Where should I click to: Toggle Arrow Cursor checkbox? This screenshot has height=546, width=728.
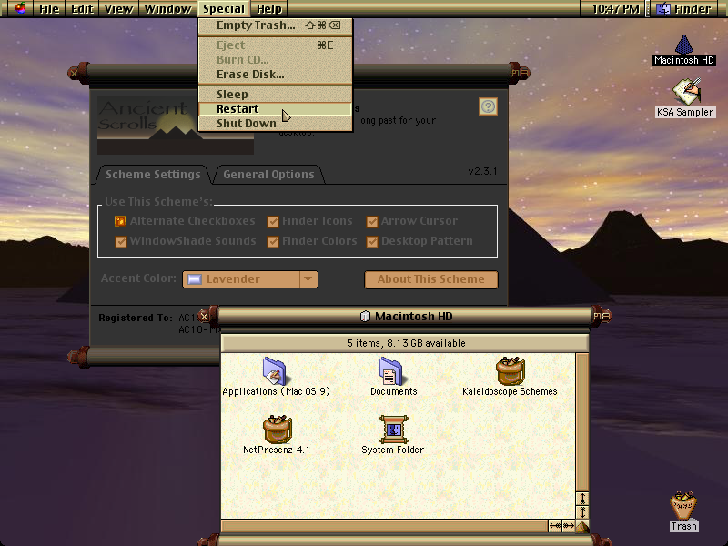[372, 221]
